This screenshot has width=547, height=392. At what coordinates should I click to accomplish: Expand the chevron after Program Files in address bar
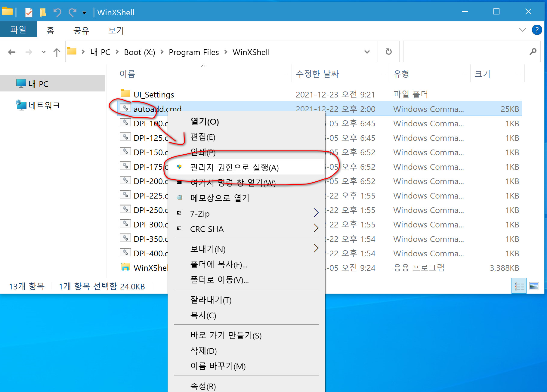(x=226, y=52)
